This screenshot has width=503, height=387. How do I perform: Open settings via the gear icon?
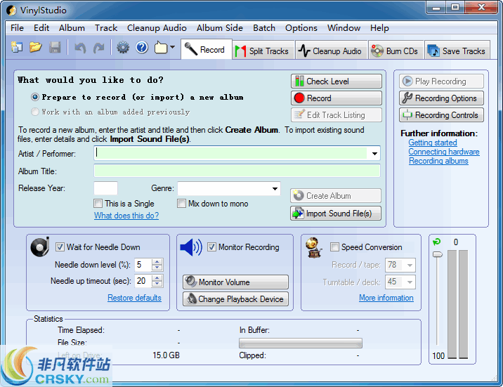click(x=123, y=48)
